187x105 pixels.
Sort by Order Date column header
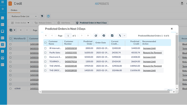click(101, 43)
